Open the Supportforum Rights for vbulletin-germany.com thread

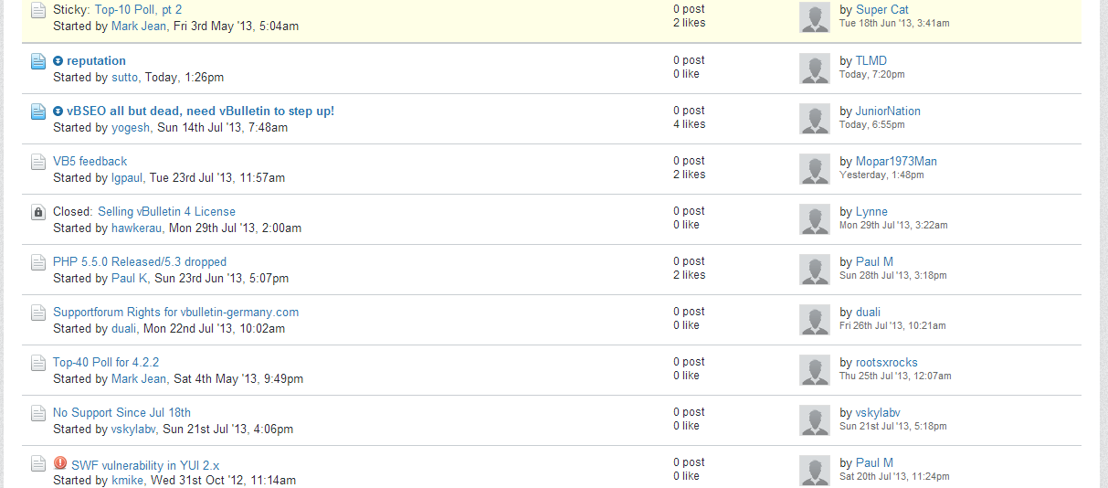[x=175, y=313]
